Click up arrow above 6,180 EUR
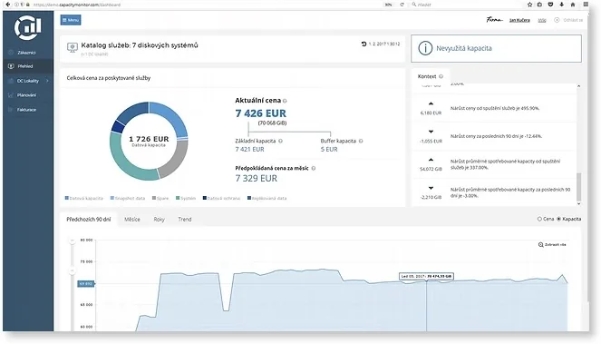The width and height of the screenshot is (601, 344). pos(431,103)
